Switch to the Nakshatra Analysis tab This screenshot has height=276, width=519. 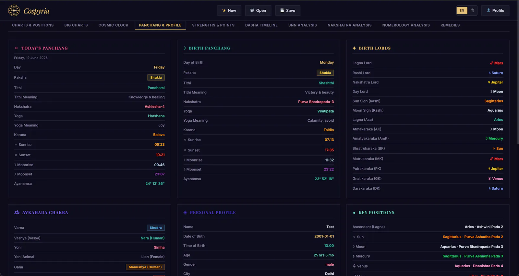click(x=349, y=25)
